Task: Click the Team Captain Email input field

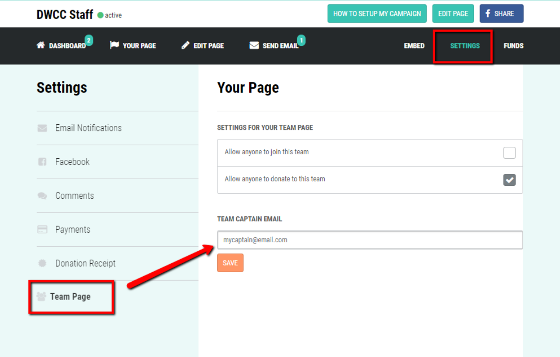Action: tap(370, 240)
